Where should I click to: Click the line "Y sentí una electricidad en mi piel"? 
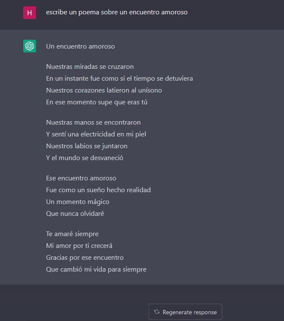coord(96,134)
